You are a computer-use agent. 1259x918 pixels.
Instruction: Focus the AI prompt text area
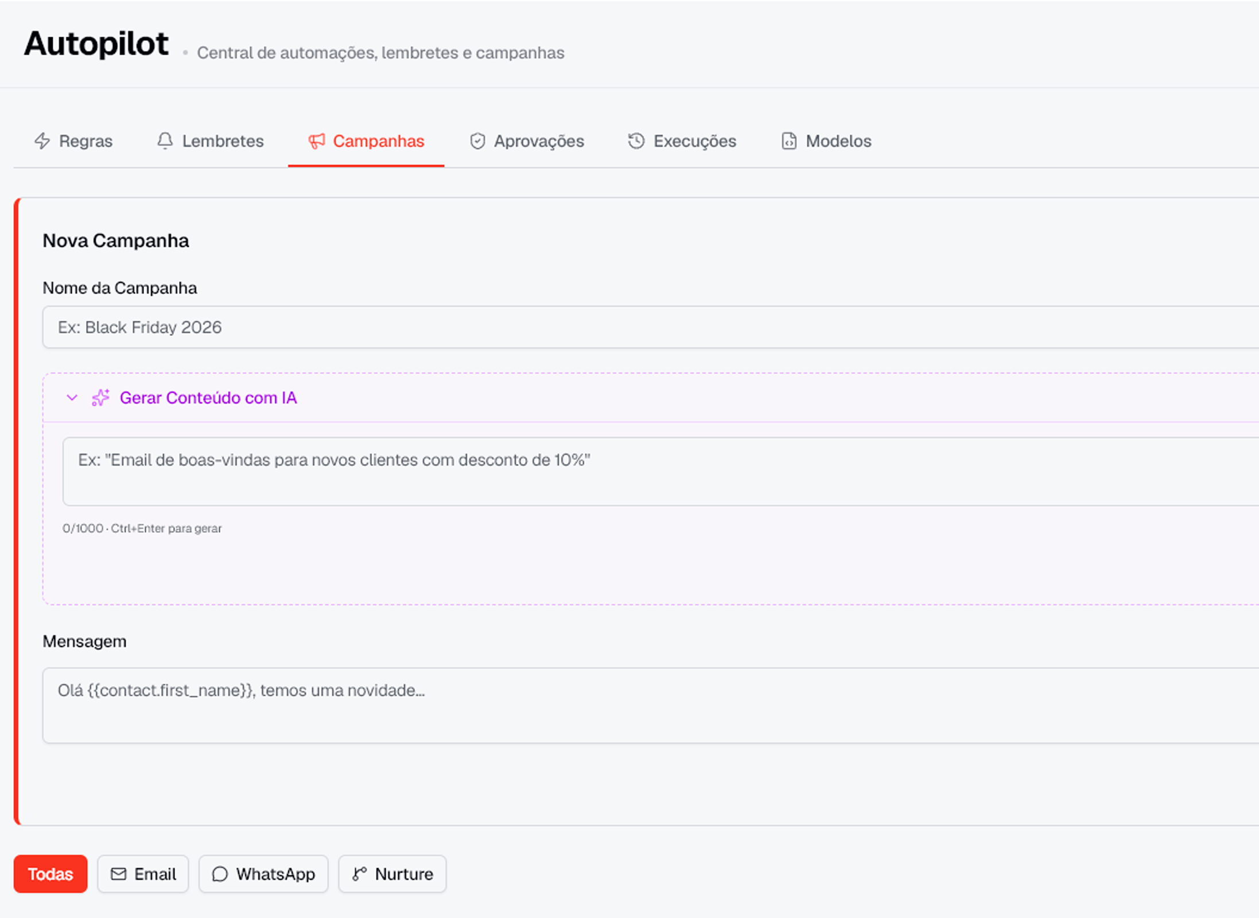tap(660, 471)
